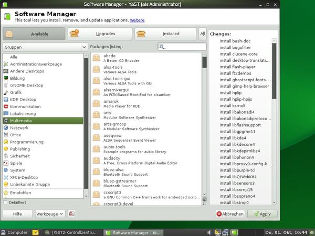Switch to the Upgrades tab
This screenshot has height=236, width=315.
[100, 34]
